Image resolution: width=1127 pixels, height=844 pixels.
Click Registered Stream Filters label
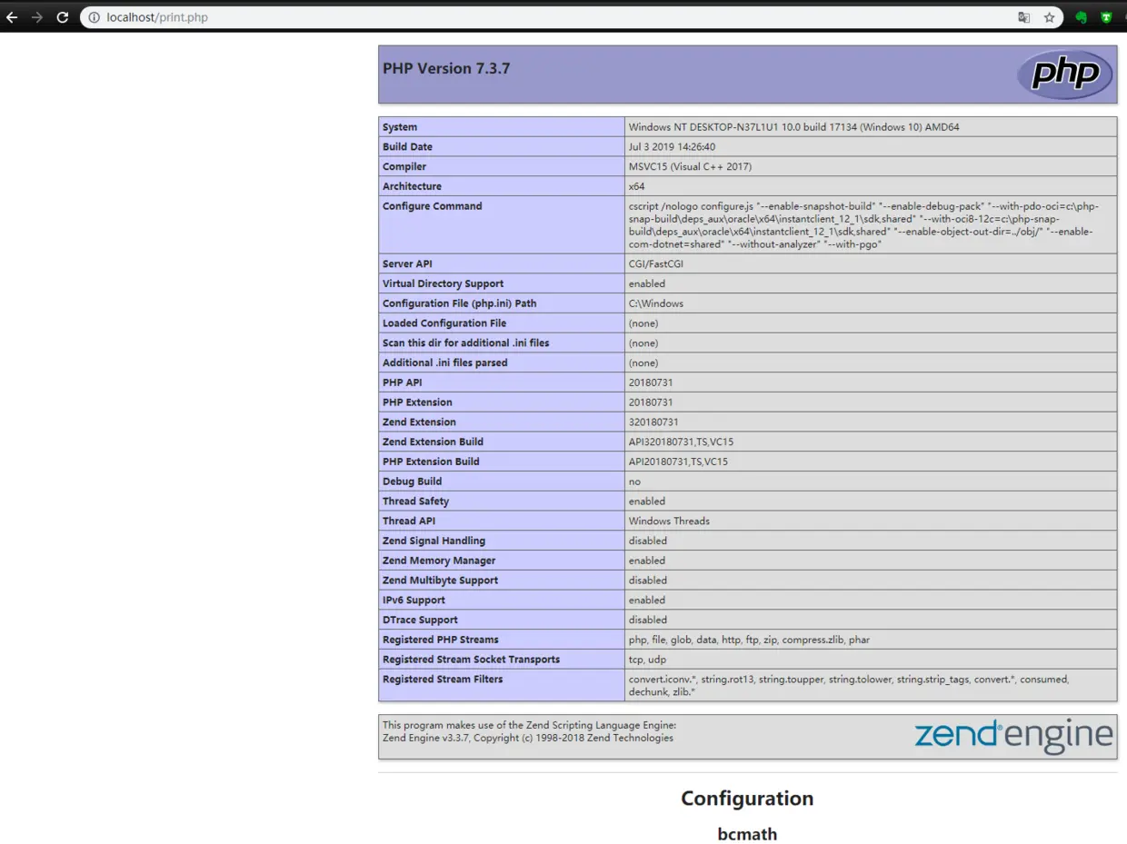[x=443, y=679]
